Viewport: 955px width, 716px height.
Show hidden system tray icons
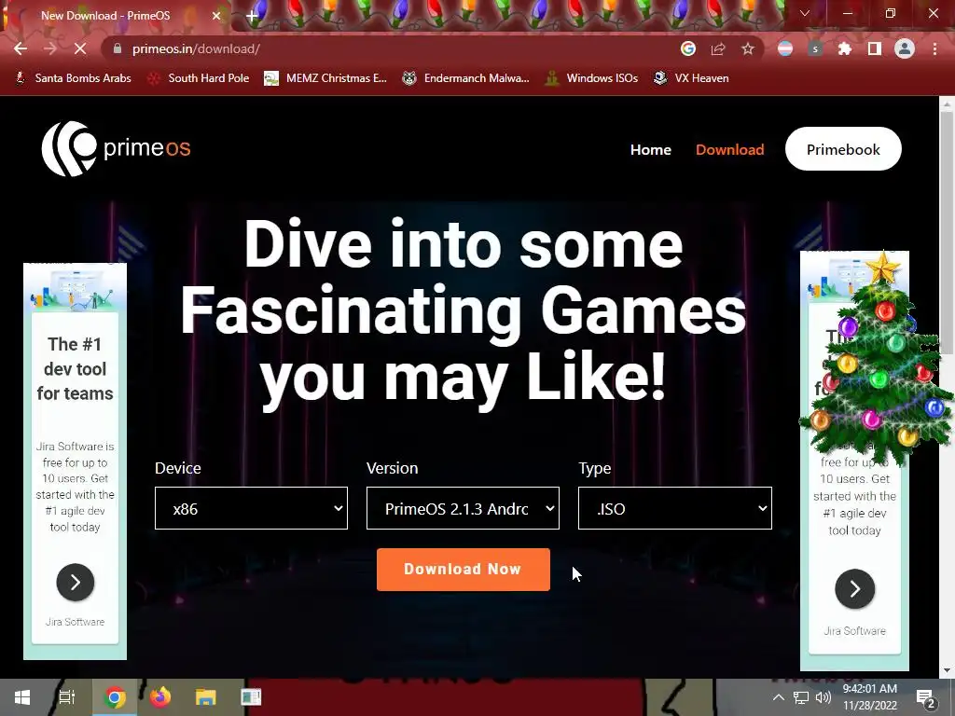tap(779, 697)
